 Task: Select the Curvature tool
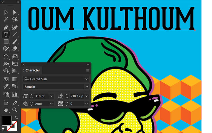coord(15,28)
